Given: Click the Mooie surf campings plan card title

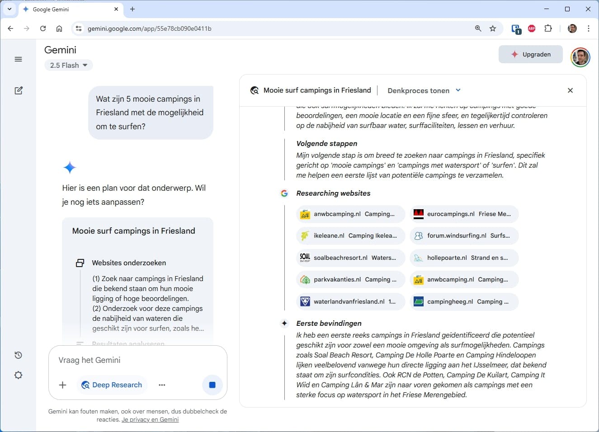Looking at the screenshot, I should (134, 231).
